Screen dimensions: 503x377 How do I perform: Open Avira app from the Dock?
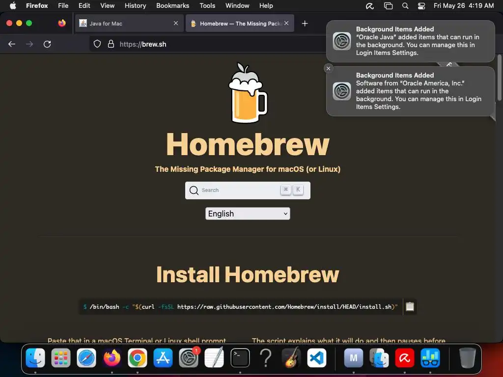coord(405,358)
